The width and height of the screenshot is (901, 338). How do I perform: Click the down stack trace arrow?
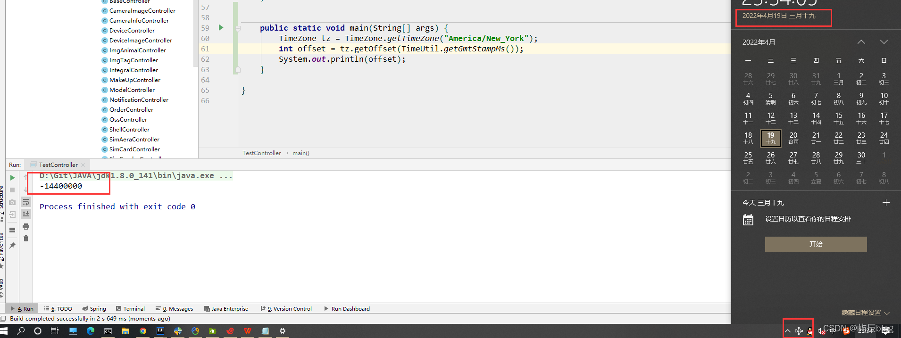pyautogui.click(x=26, y=190)
